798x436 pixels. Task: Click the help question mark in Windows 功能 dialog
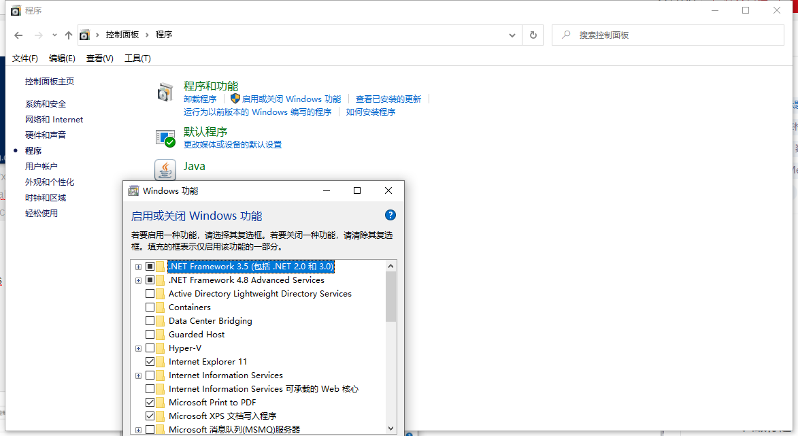tap(390, 215)
